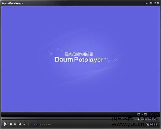Click the Daum Potplayer video area
Viewport: 161px width, 129px height.
[80, 59]
